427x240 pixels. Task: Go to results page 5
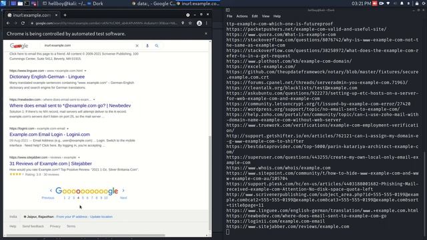tap(83, 198)
